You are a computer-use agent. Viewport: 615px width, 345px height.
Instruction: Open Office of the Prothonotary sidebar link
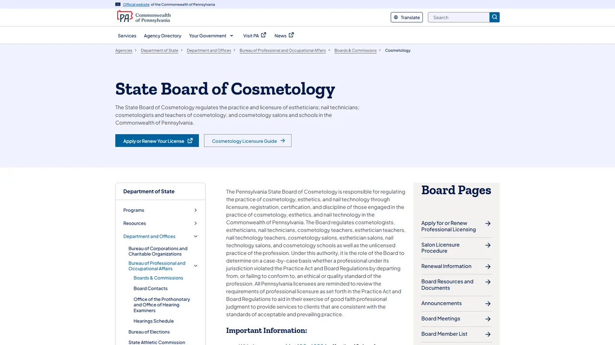(162, 305)
